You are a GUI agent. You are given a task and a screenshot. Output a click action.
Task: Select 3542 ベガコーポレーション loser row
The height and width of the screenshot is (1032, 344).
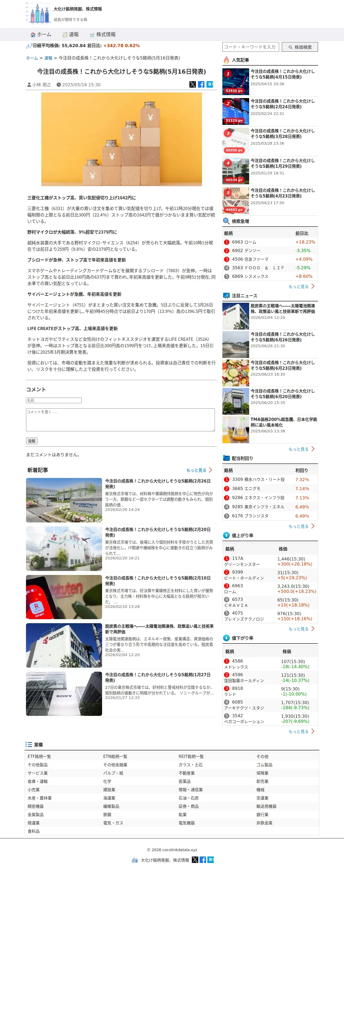tap(270, 718)
